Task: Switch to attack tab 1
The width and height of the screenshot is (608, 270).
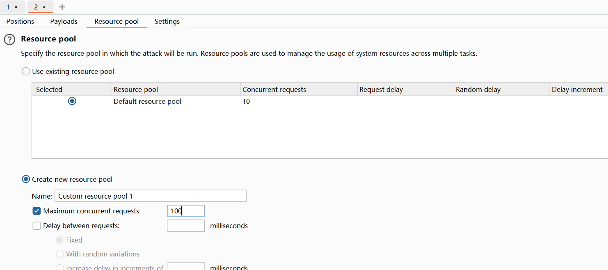Action: pos(8,7)
